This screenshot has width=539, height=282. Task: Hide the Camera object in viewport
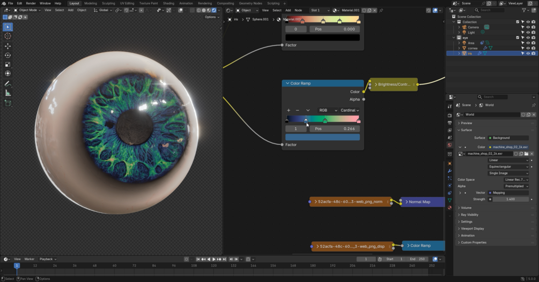[528, 27]
